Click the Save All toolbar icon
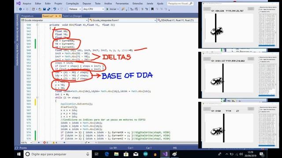282x158 pixels. point(48,9)
